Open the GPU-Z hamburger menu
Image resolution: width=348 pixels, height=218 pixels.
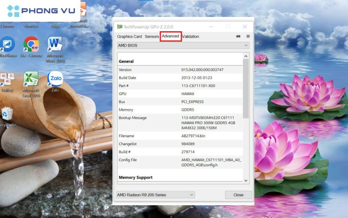coord(248,36)
